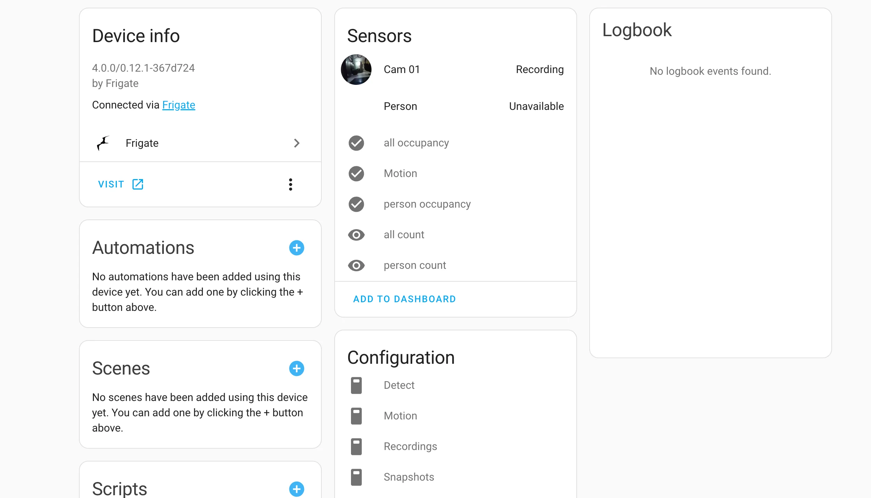
Task: Click the person count eye visibility icon
Action: (357, 265)
